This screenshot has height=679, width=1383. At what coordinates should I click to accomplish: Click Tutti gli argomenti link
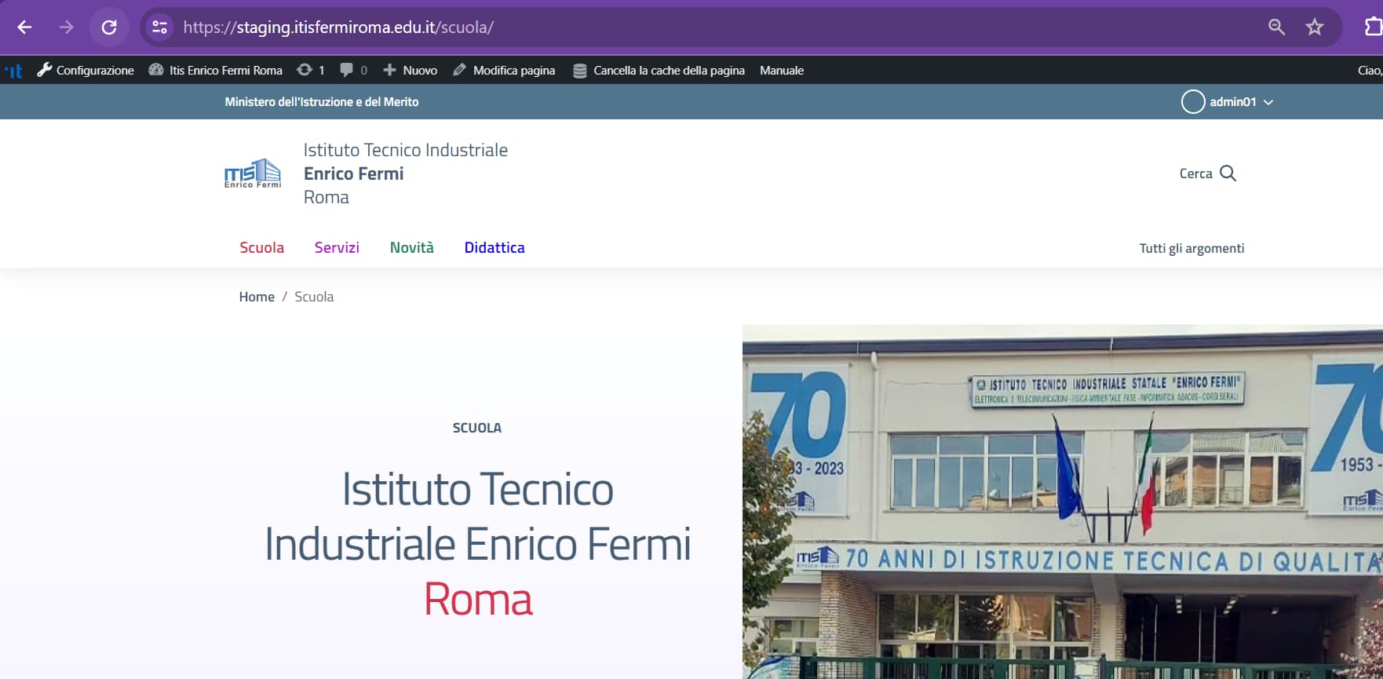pos(1191,249)
